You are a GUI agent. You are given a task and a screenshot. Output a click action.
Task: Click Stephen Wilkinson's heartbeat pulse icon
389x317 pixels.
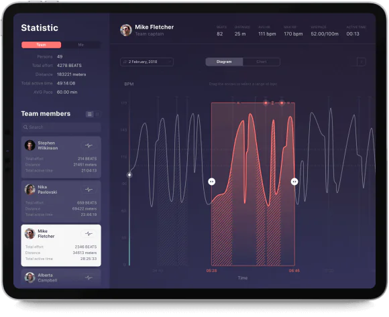point(89,145)
